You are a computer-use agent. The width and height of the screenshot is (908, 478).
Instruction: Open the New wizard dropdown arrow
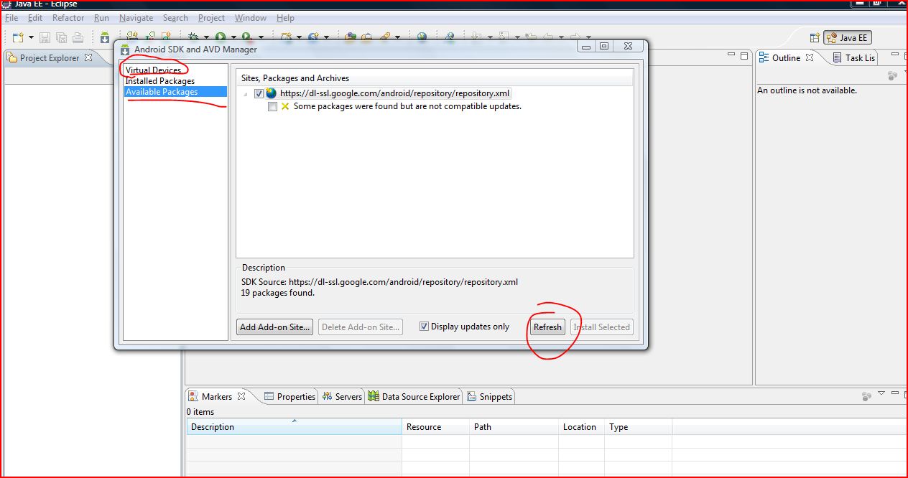[31, 38]
